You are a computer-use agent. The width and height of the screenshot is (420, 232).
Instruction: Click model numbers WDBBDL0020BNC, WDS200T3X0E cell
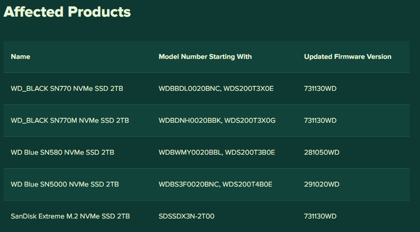click(x=216, y=89)
